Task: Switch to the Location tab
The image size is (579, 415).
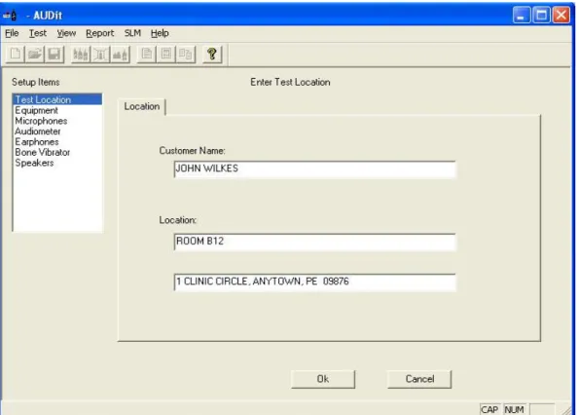Action: click(142, 107)
